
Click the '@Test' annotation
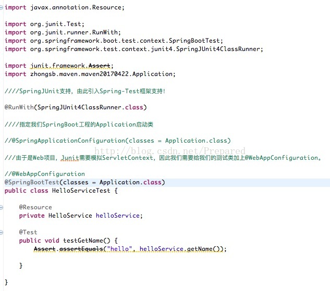pos(28,232)
